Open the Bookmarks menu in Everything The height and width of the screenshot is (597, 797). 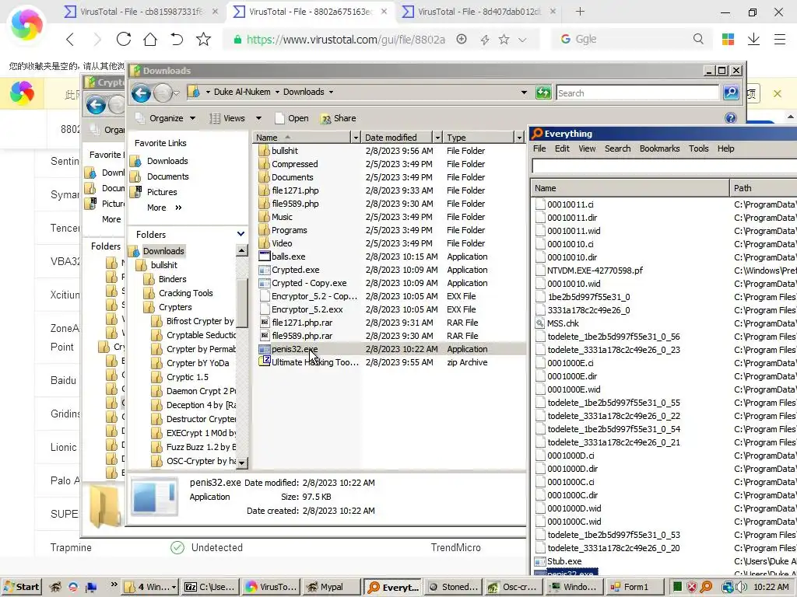point(659,148)
